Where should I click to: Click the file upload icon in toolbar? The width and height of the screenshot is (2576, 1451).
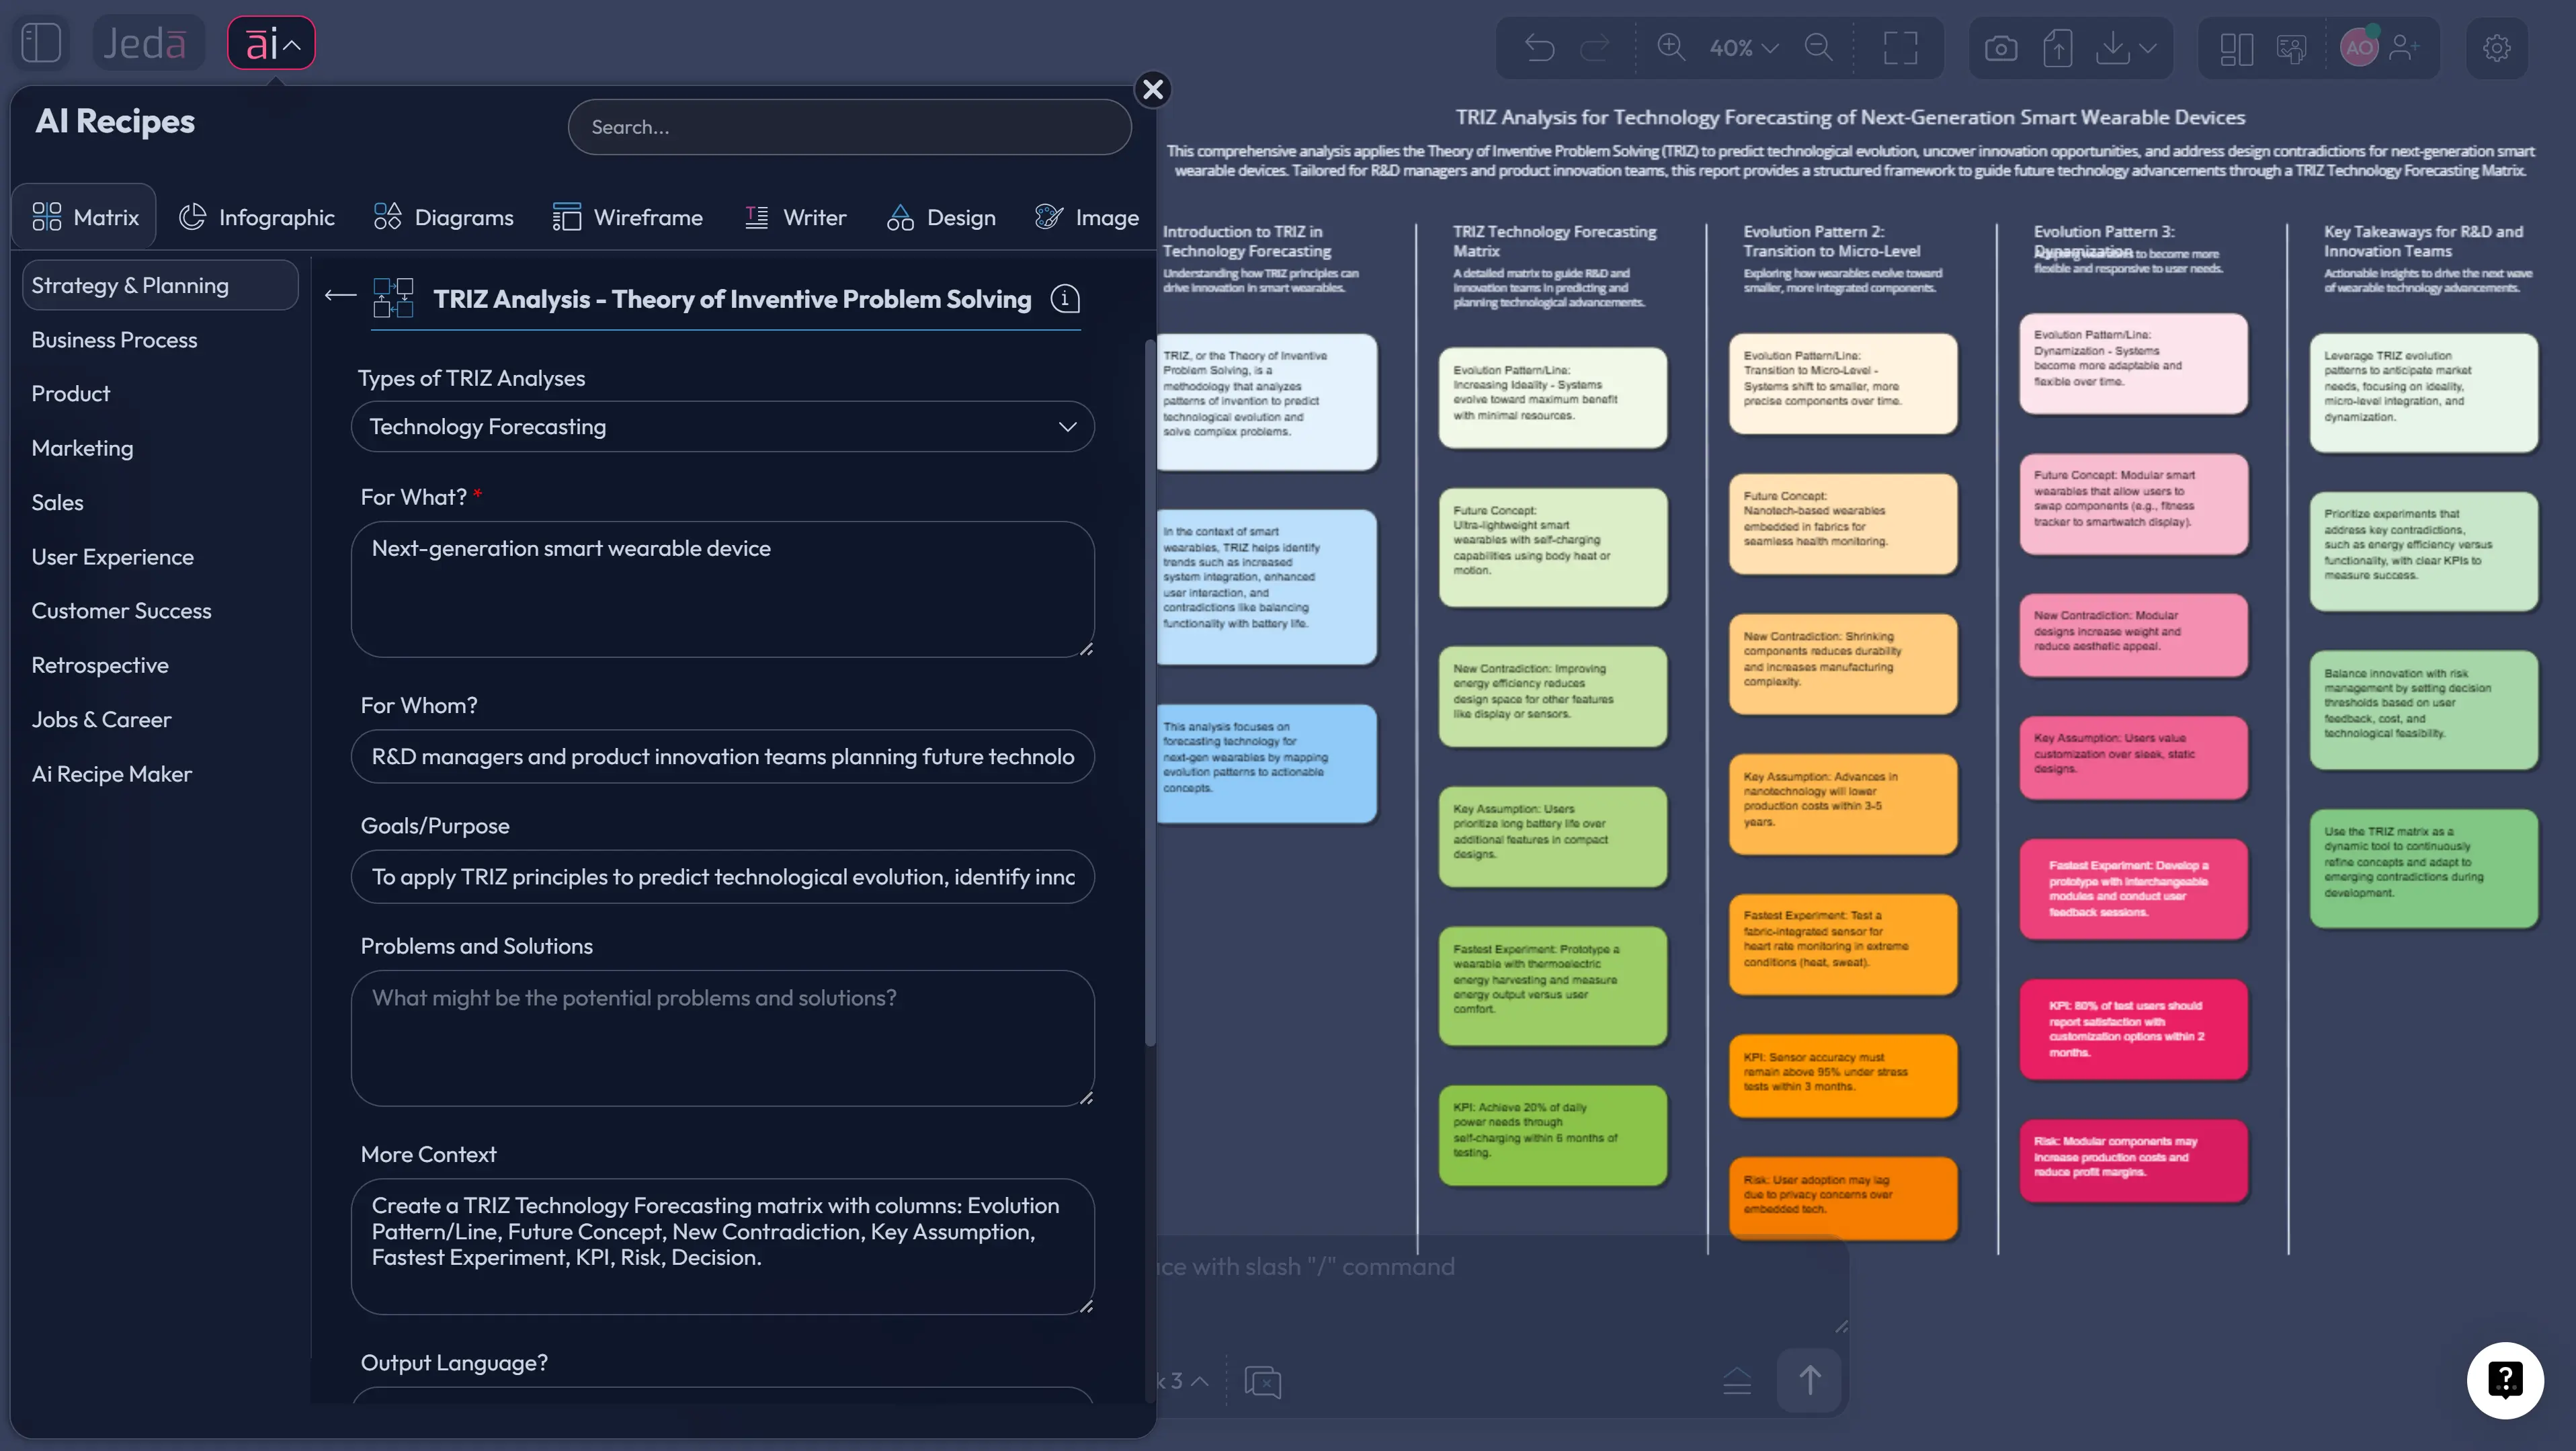point(2058,47)
